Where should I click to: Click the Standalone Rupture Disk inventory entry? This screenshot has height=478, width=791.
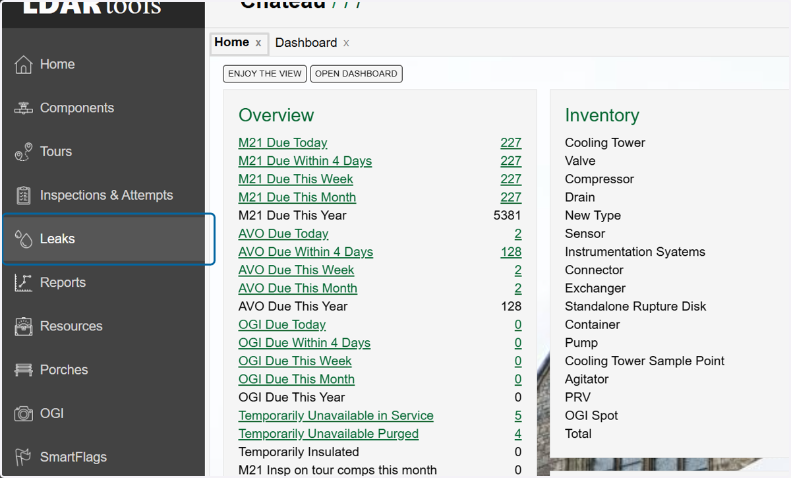(635, 307)
